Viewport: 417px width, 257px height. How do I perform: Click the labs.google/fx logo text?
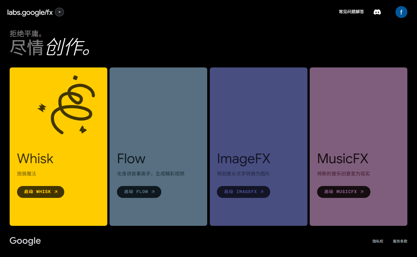pyautogui.click(x=30, y=13)
